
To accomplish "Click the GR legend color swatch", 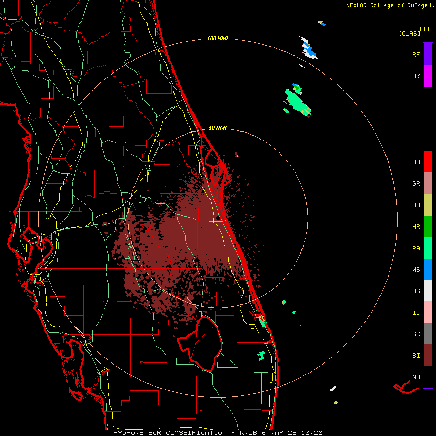I will tap(428, 184).
